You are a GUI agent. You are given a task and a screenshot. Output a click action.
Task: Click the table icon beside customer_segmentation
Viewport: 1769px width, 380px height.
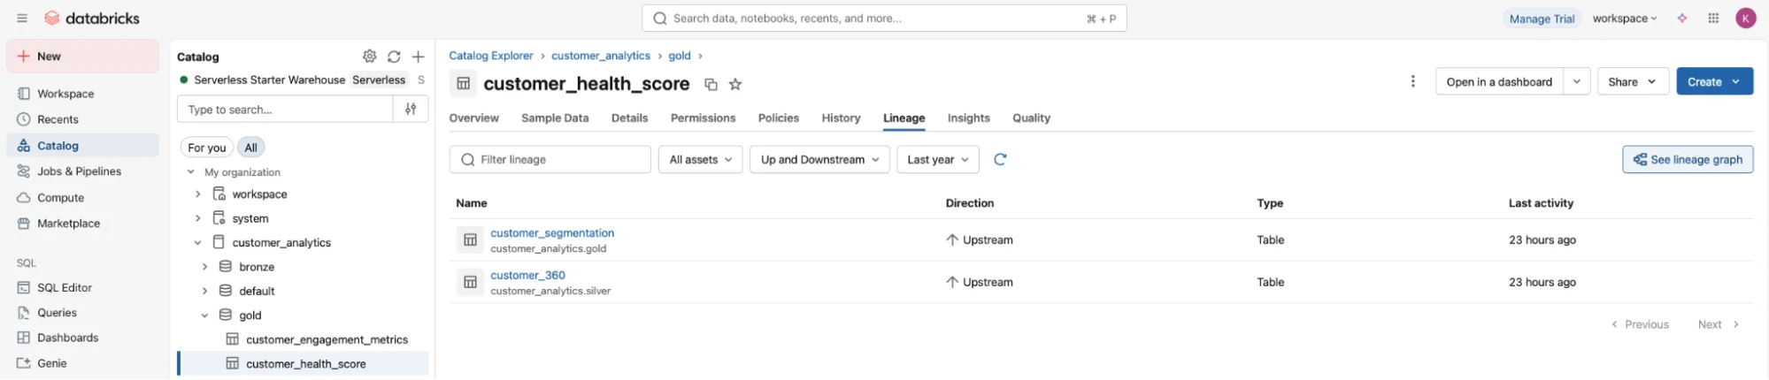[x=471, y=239]
